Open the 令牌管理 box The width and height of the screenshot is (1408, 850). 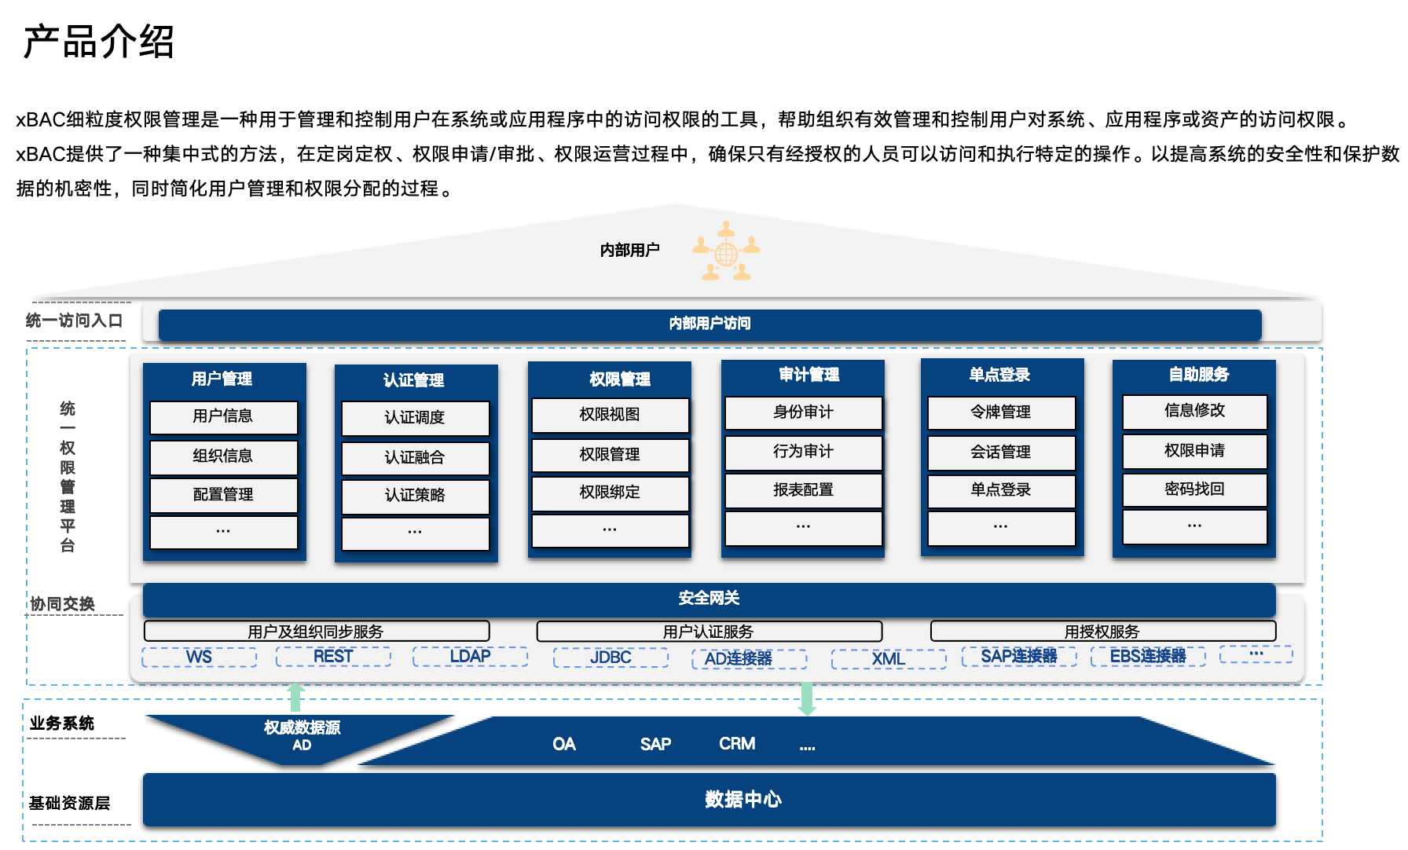click(1001, 412)
